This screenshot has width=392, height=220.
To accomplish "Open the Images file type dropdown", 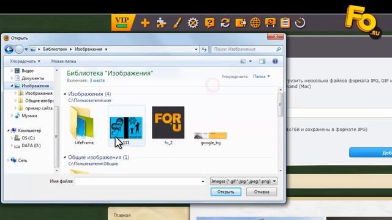I will point(244,181).
